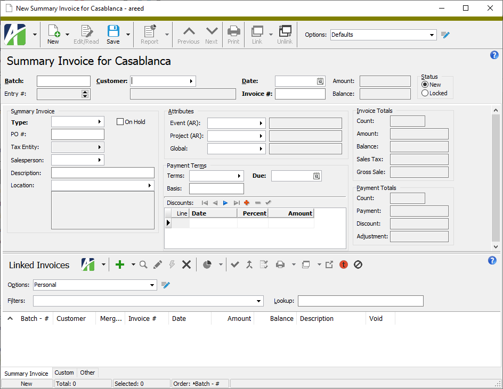This screenshot has width=503, height=389.
Task: Save the summary invoice
Action: (x=113, y=34)
